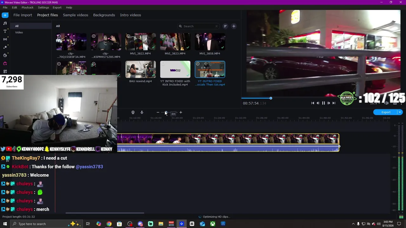Click the microphone record voiceover icon

pyautogui.click(x=142, y=112)
